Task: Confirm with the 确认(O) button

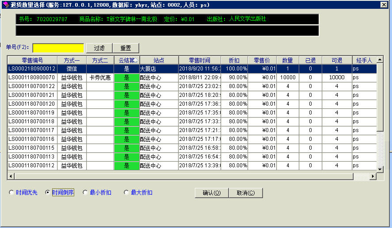Action: point(211,193)
